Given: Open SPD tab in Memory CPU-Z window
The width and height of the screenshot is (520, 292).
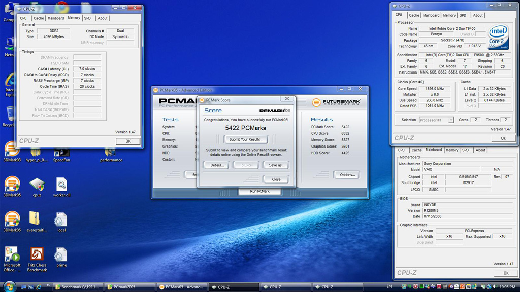Looking at the screenshot, I should point(87,18).
